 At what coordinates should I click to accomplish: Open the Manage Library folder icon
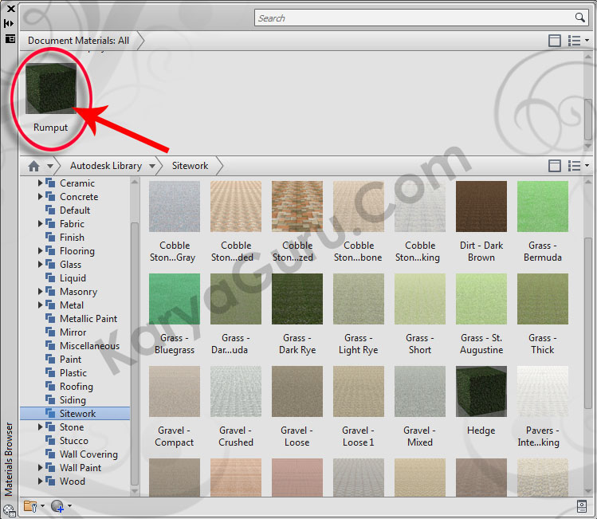31,505
